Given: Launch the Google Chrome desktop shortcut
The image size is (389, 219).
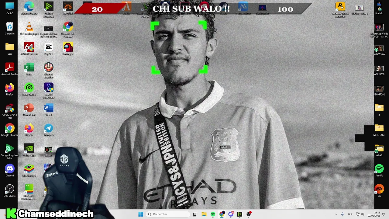Looking at the screenshot, I should coord(10,130).
